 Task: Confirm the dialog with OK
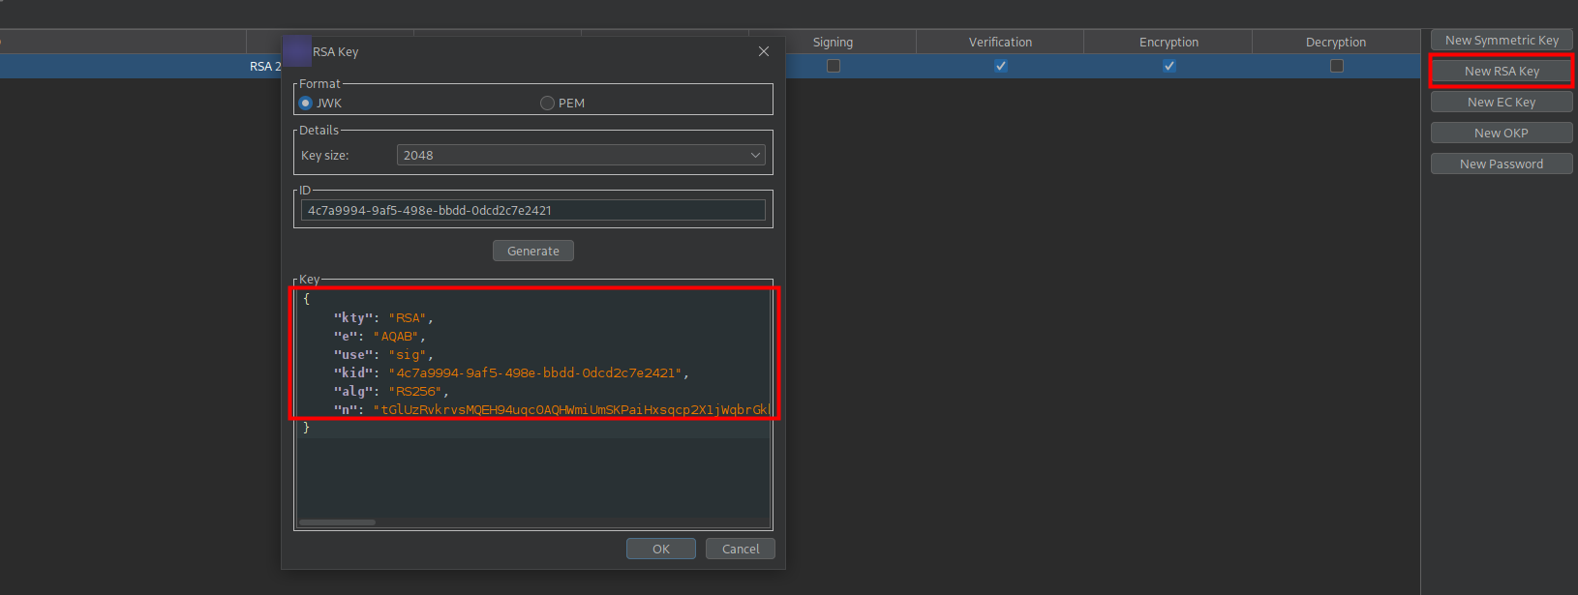pyautogui.click(x=660, y=549)
